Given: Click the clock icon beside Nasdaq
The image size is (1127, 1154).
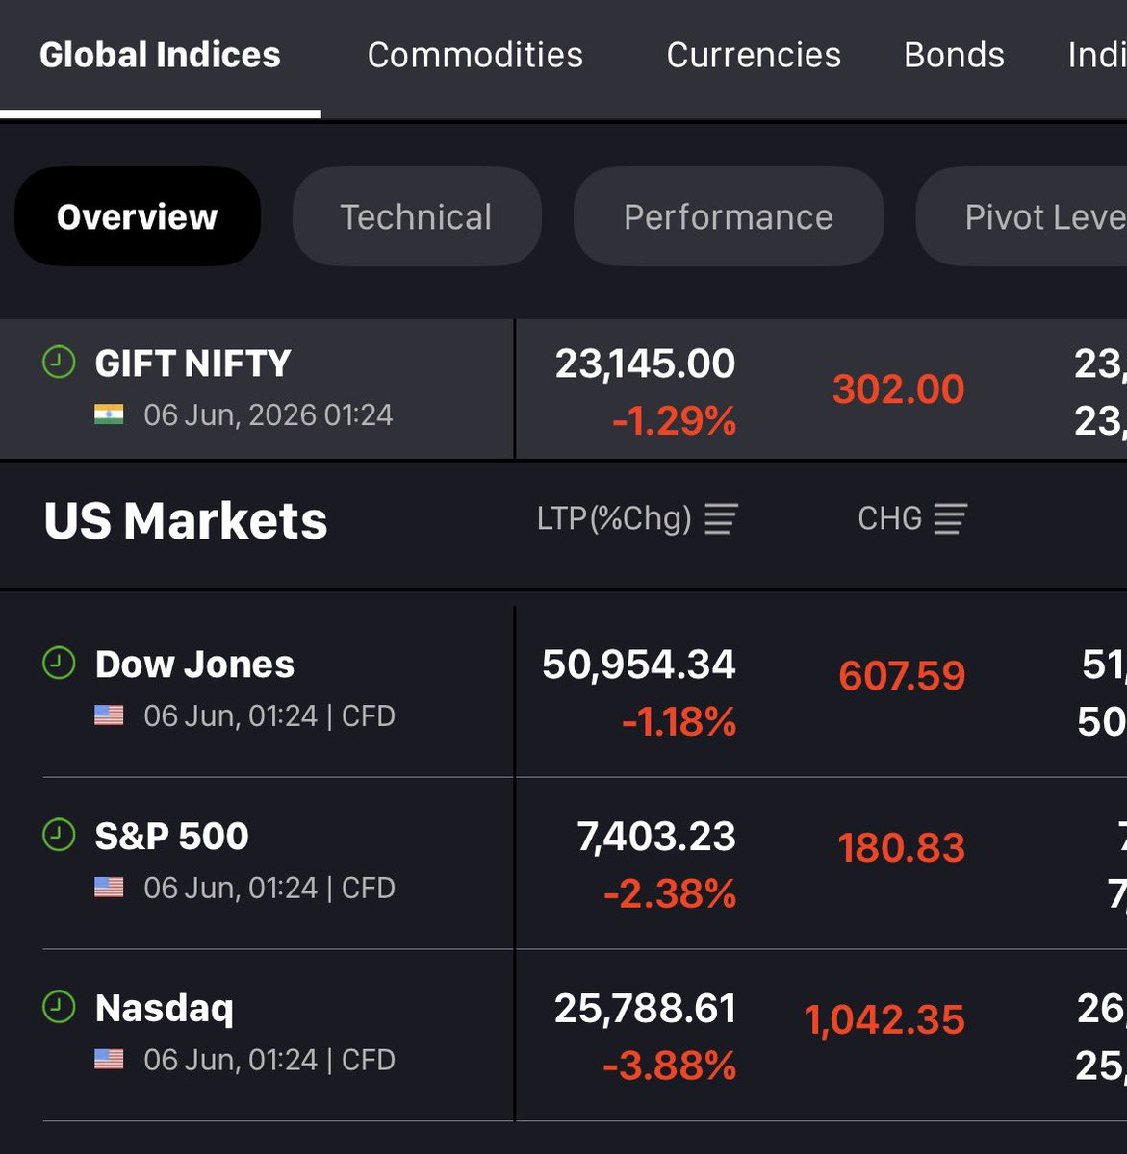Looking at the screenshot, I should (59, 1007).
